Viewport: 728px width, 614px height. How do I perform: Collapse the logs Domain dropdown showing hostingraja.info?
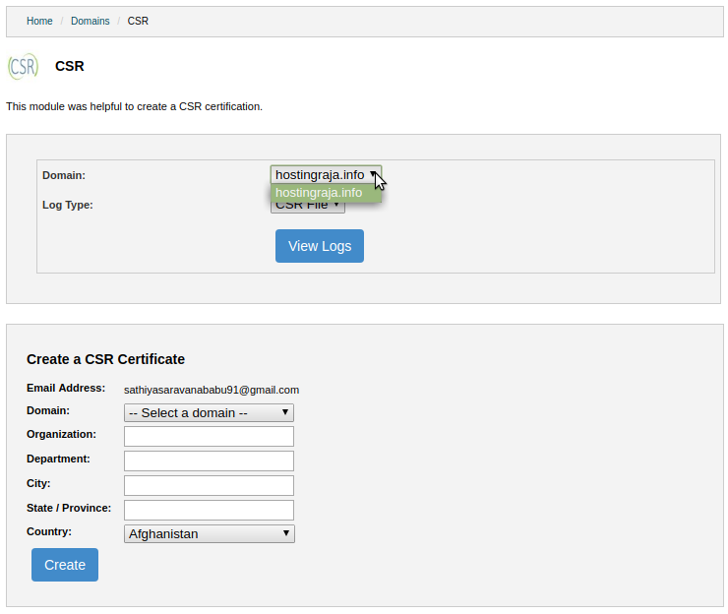(325, 174)
